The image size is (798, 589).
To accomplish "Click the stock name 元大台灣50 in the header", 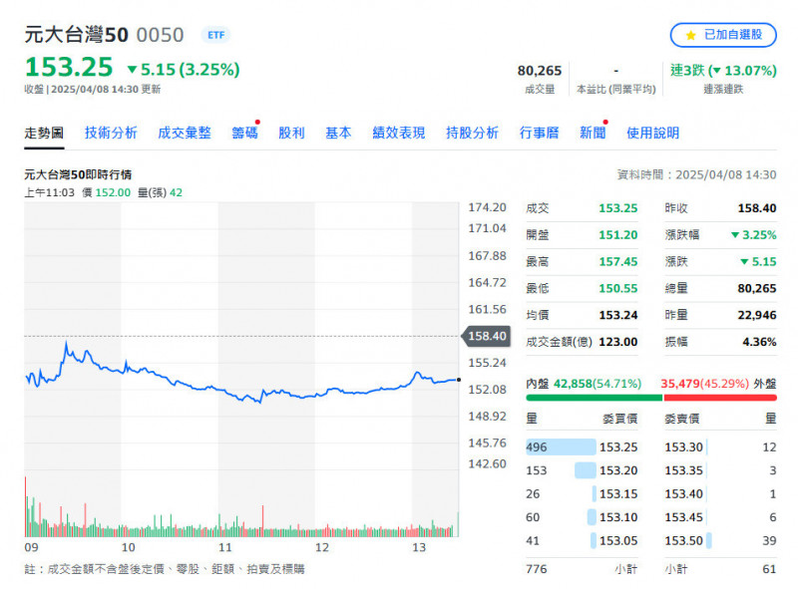I will (x=77, y=35).
